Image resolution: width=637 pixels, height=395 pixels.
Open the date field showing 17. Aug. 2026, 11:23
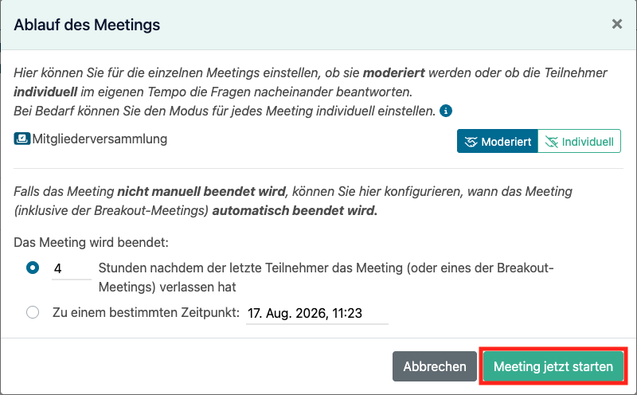pos(317,313)
